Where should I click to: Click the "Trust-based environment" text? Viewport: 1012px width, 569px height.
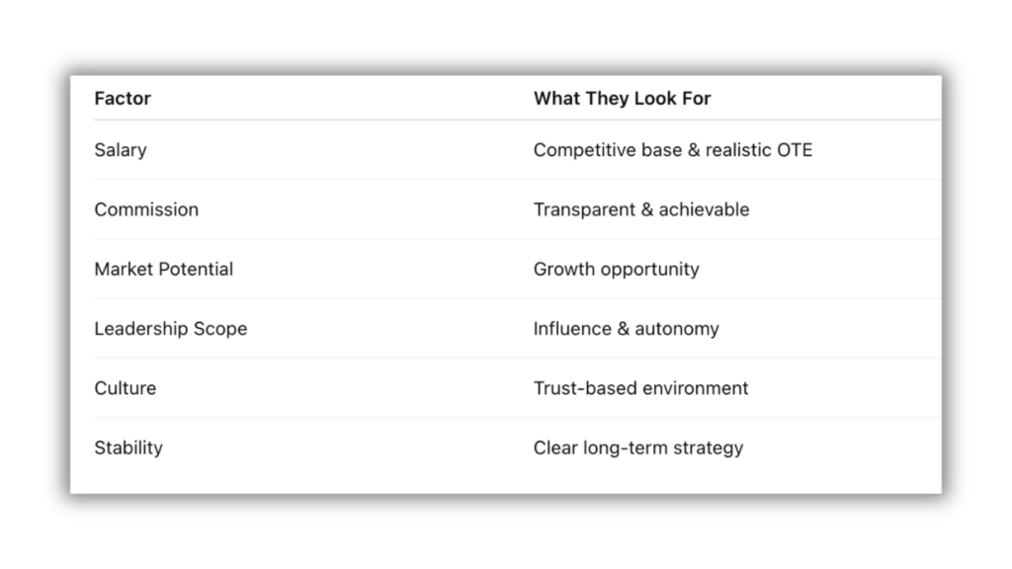click(640, 388)
